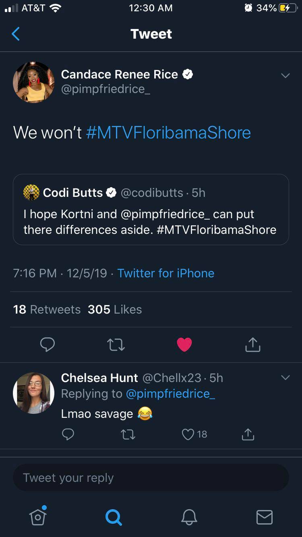This screenshot has width=302, height=537.
Task: Tap the #MTVFloribamaShore hashtag in main tweet
Action: click(x=168, y=133)
